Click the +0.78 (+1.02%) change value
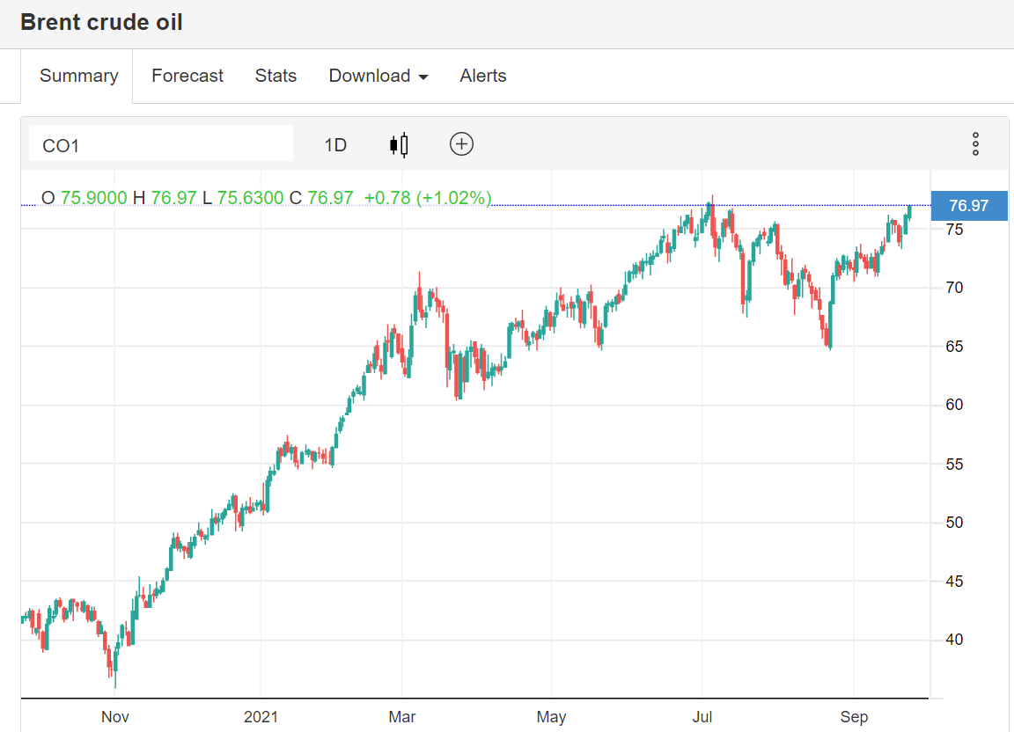 [x=428, y=198]
